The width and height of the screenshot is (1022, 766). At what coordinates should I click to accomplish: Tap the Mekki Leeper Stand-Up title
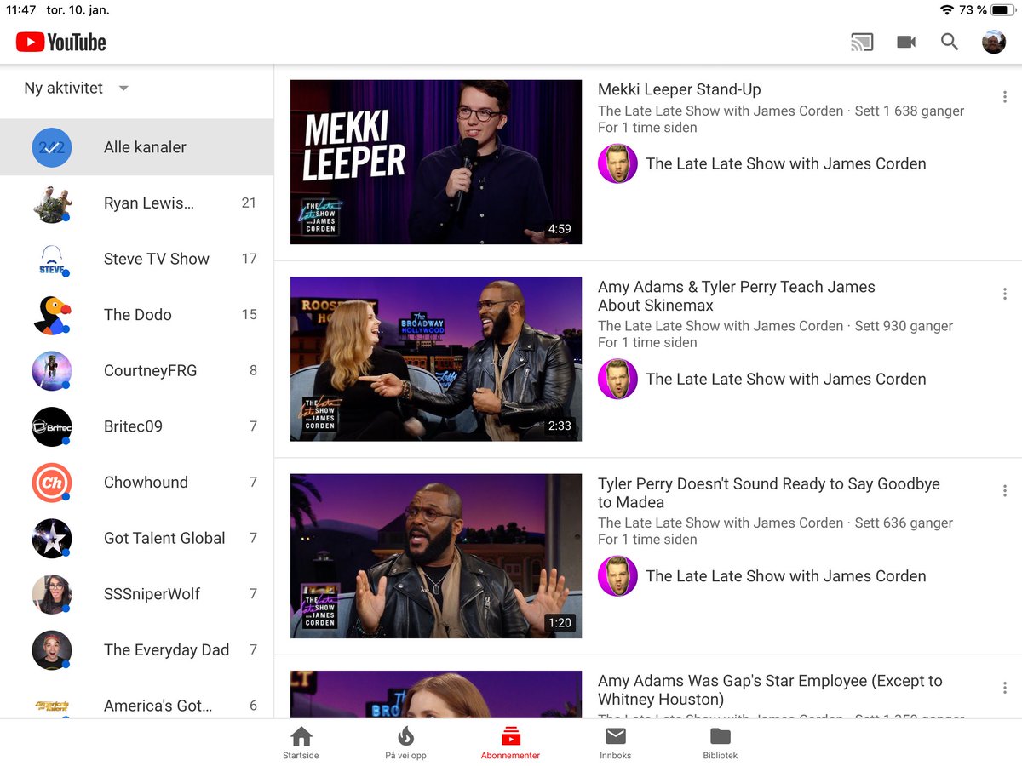pos(680,89)
